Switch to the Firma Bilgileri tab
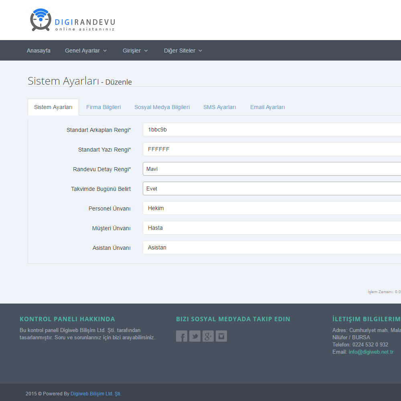The image size is (401, 401). click(x=103, y=107)
